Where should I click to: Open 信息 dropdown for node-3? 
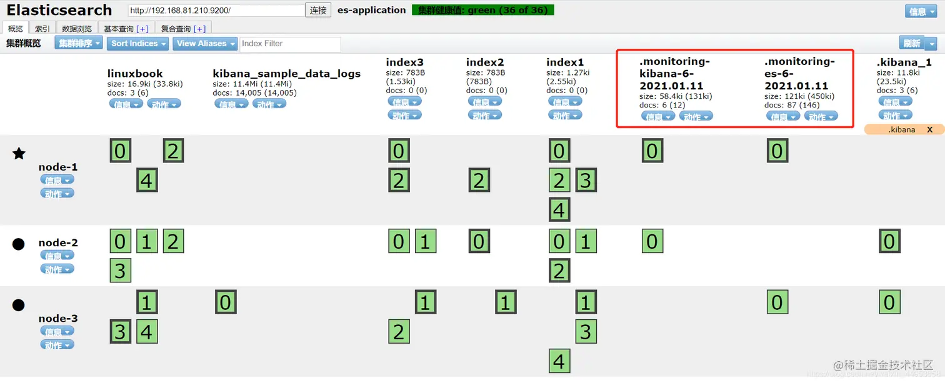(x=57, y=331)
